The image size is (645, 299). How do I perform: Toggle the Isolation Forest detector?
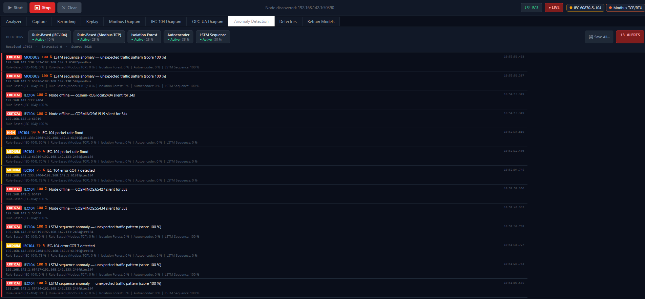click(x=144, y=37)
